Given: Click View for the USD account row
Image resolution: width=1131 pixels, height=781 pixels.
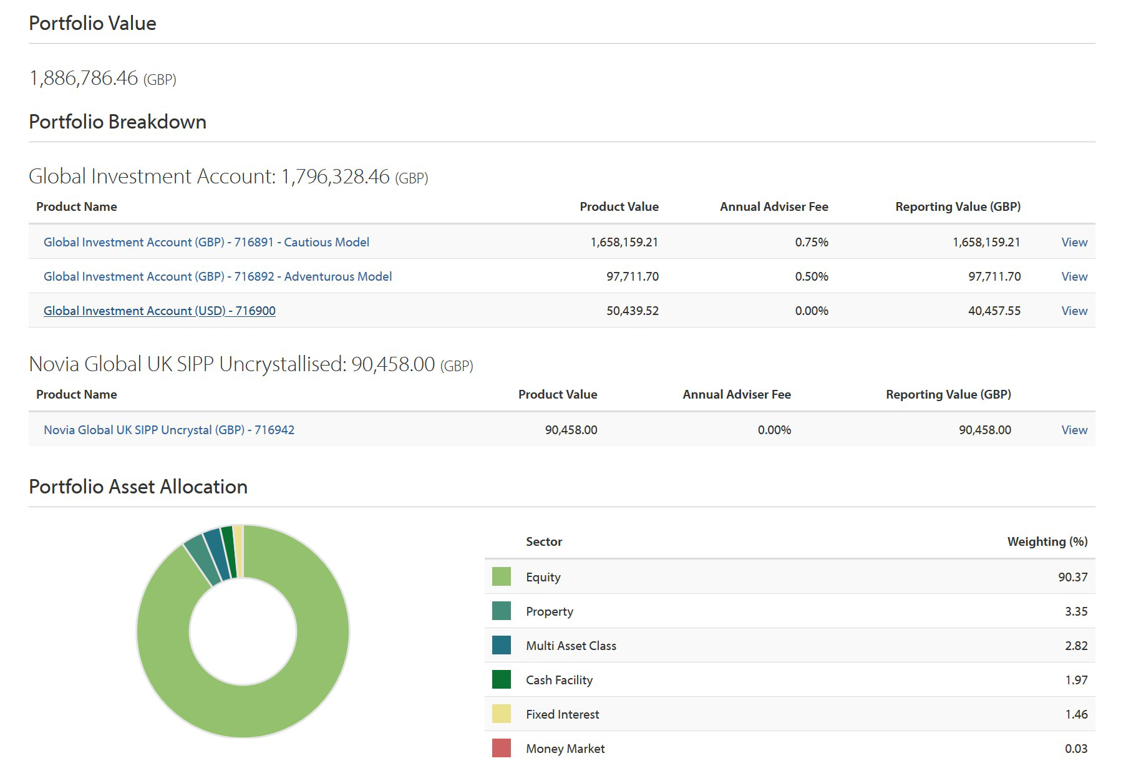Looking at the screenshot, I should point(1074,311).
